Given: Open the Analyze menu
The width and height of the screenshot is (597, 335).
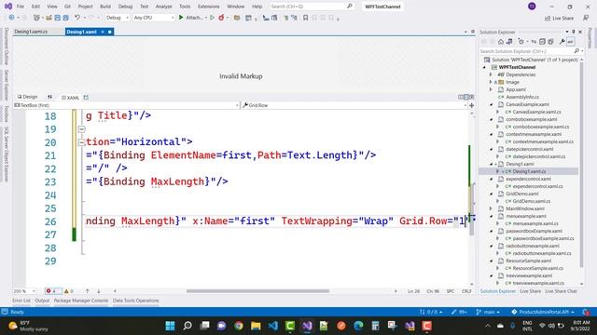Looking at the screenshot, I should point(164,7).
